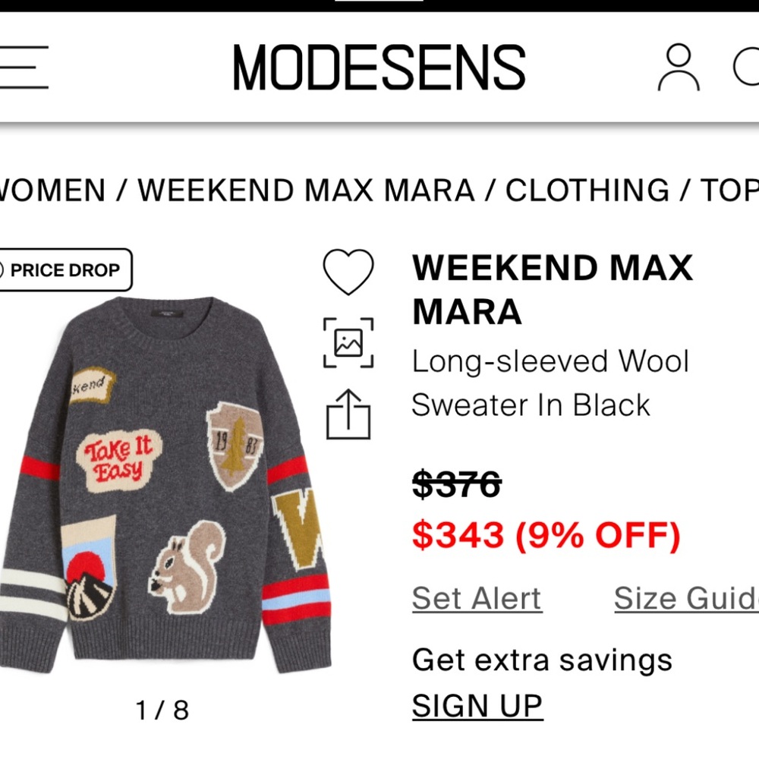
Task: Click the PRICE DROP badge
Action: (x=65, y=269)
